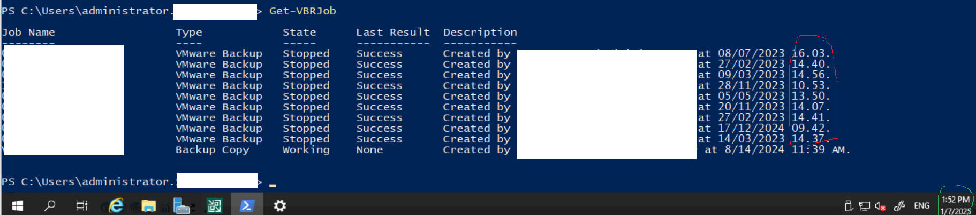
Task: Click Safely Remove Hardware USB tray icon
Action: coord(849,206)
